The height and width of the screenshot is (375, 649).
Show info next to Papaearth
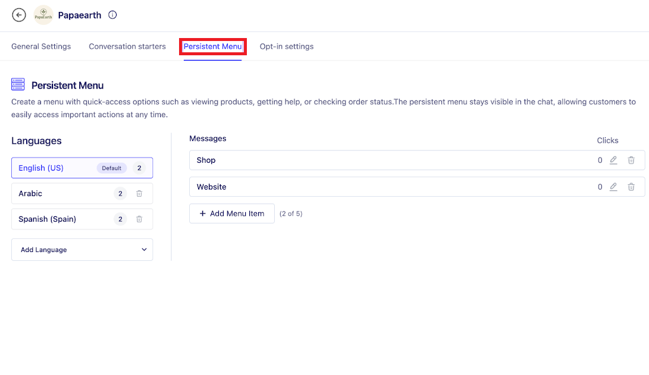pyautogui.click(x=112, y=15)
